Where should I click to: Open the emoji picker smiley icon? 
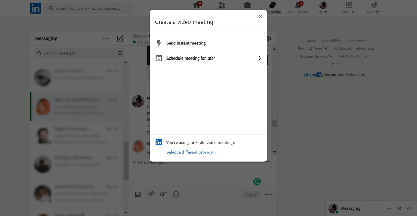[x=176, y=195]
